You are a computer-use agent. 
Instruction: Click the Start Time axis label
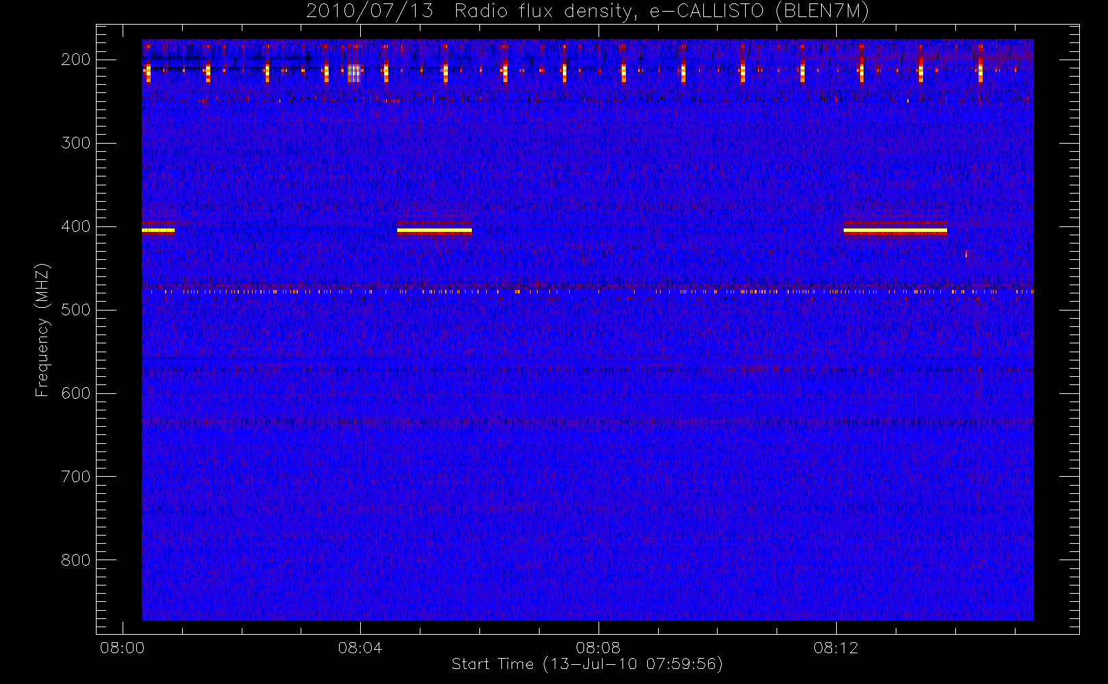588,664
